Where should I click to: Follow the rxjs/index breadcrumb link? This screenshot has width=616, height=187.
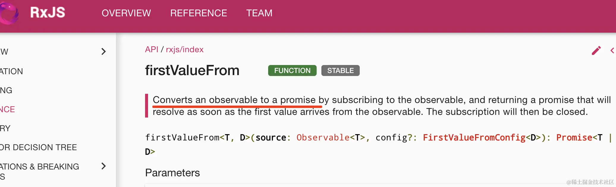coord(185,49)
